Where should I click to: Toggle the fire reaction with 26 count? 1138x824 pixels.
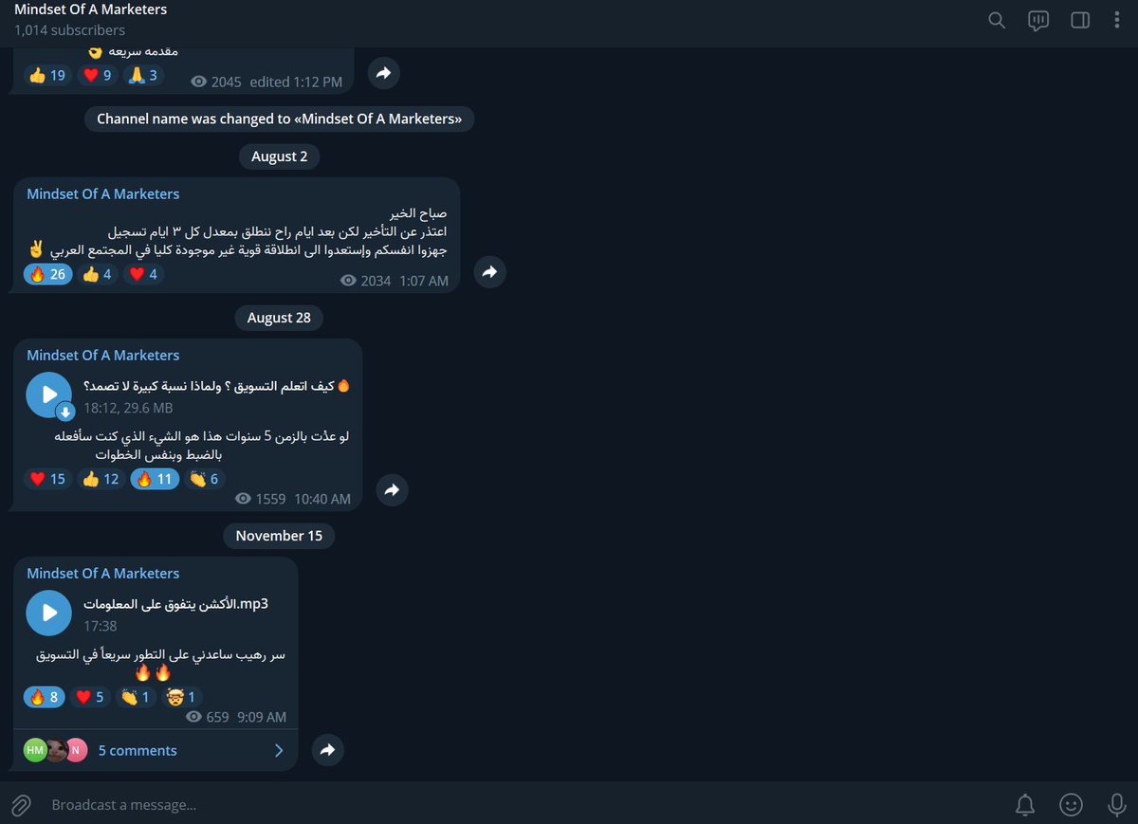coord(47,274)
